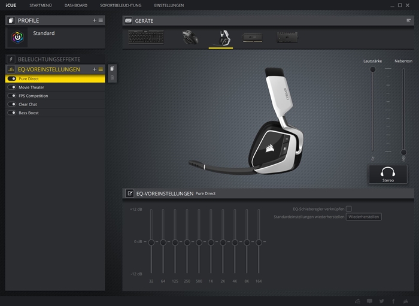Toggle the Pure Direct preset switch
The width and height of the screenshot is (419, 306).
pos(12,78)
